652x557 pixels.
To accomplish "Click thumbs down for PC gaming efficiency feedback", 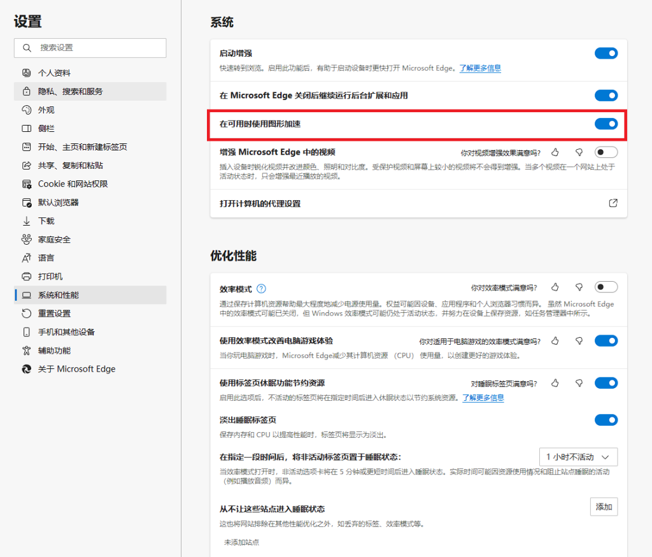I will [x=579, y=341].
